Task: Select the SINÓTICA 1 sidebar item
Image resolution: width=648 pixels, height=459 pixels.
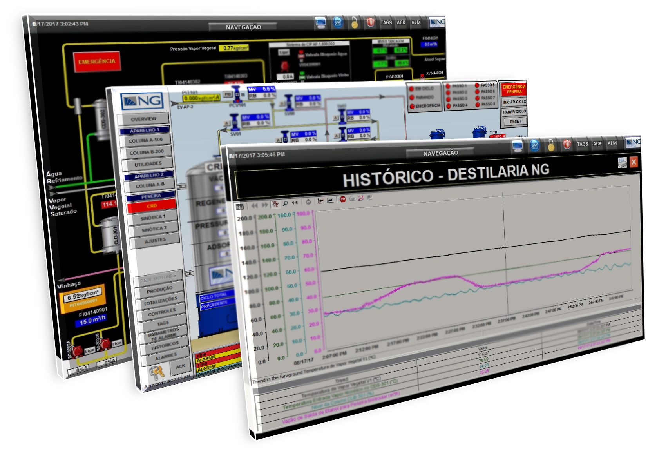Action: click(x=152, y=217)
